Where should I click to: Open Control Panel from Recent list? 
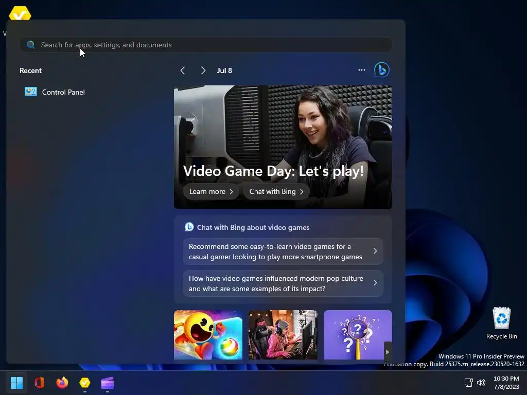[55, 92]
